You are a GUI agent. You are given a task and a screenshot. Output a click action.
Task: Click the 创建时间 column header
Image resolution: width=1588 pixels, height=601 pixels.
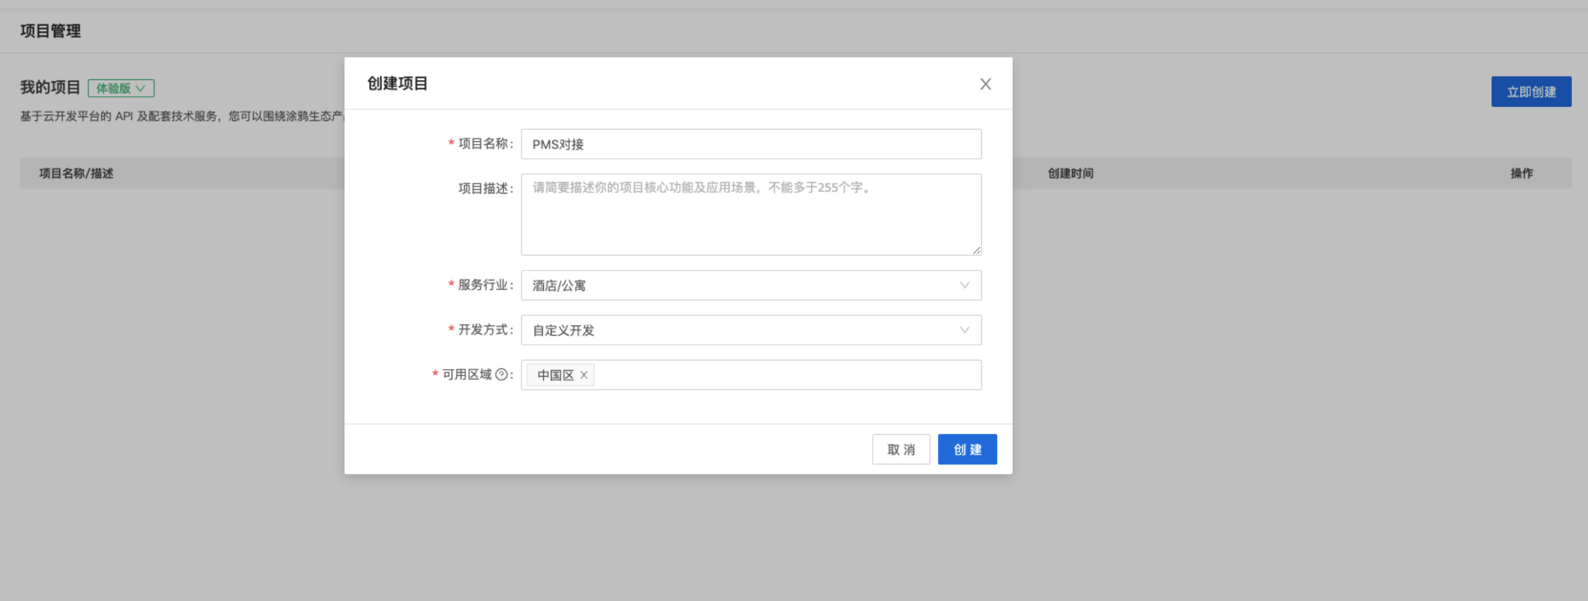(x=1070, y=174)
